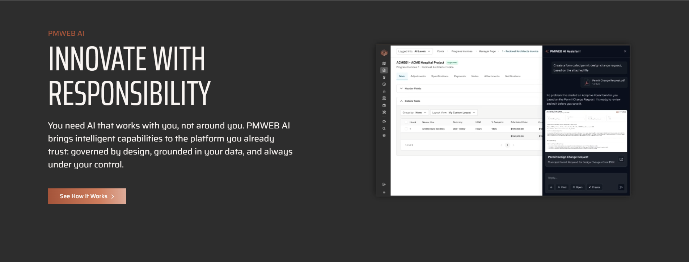Click the plus attach button in the reply box
Image resolution: width=689 pixels, height=262 pixels.
[x=551, y=187]
